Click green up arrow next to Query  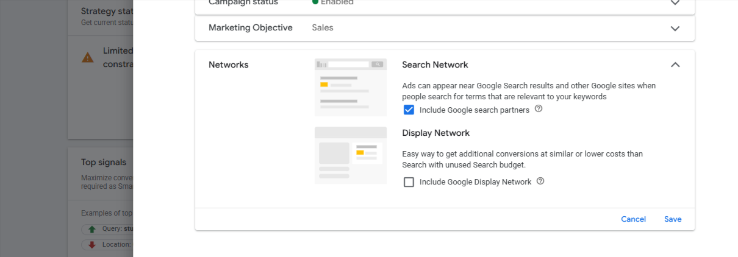pos(92,229)
